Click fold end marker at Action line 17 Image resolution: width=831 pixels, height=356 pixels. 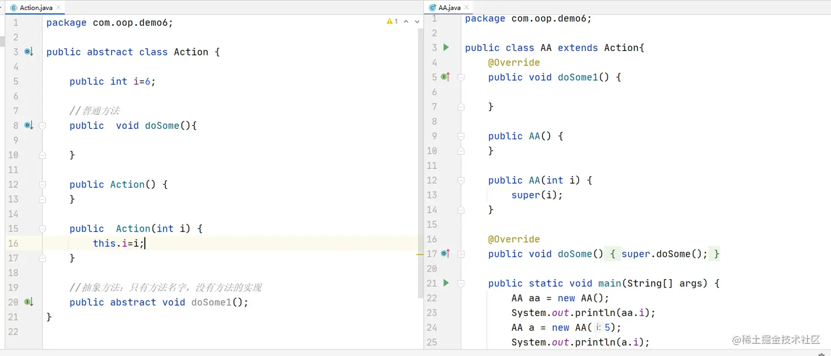[42, 258]
